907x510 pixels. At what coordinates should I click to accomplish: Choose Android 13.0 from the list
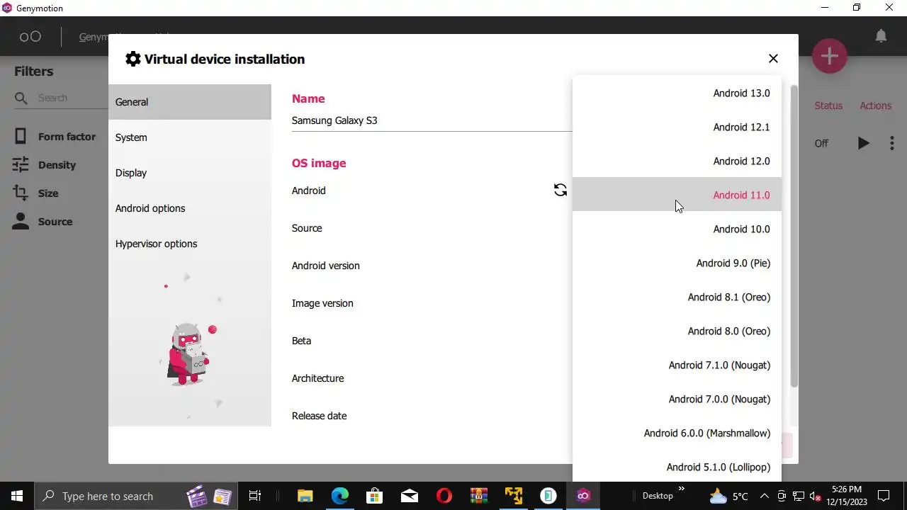pyautogui.click(x=677, y=93)
